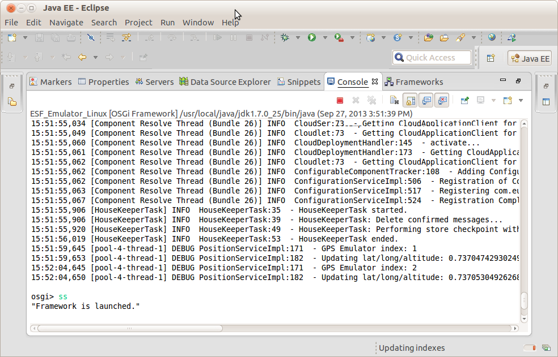Click the New Dynamic Web Project icon
This screenshot has height=357, width=558.
point(370,38)
